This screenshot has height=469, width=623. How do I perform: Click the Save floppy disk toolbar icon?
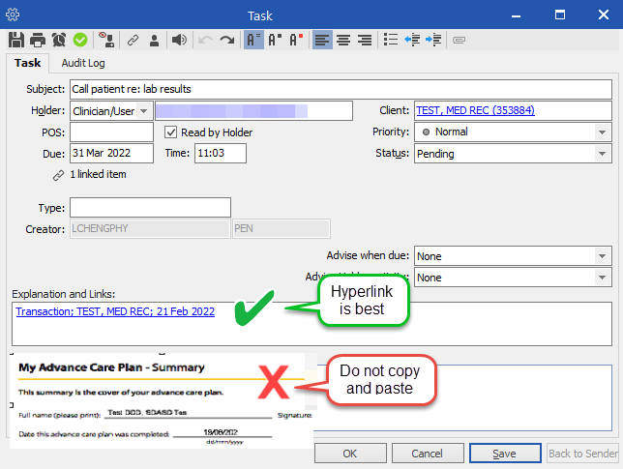click(x=16, y=40)
